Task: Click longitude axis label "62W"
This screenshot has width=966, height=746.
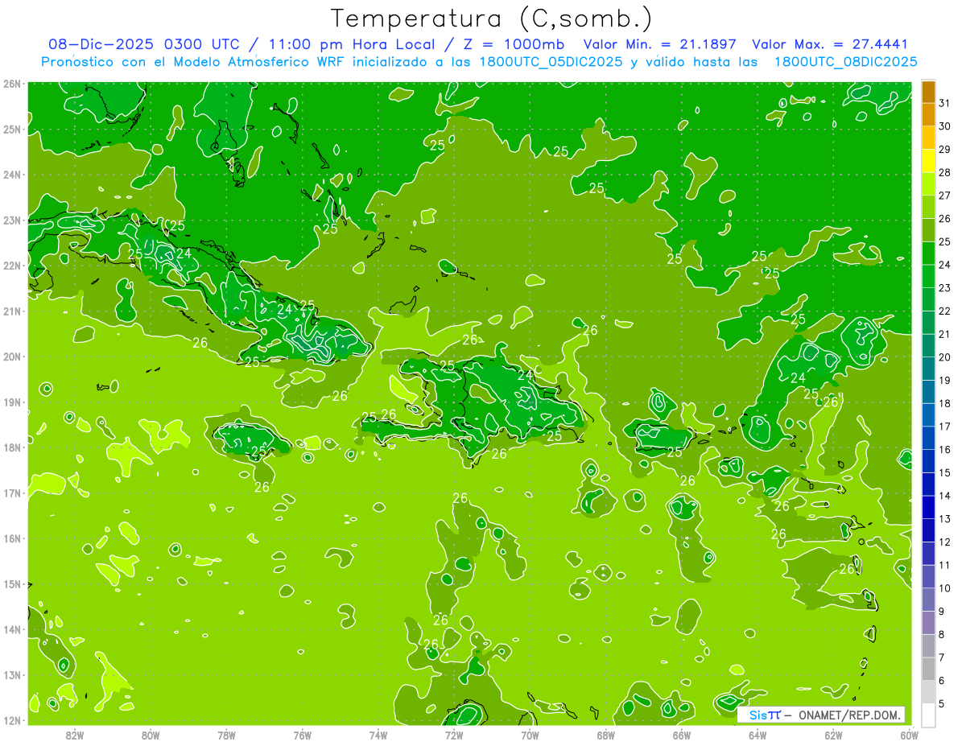Action: coord(833,735)
